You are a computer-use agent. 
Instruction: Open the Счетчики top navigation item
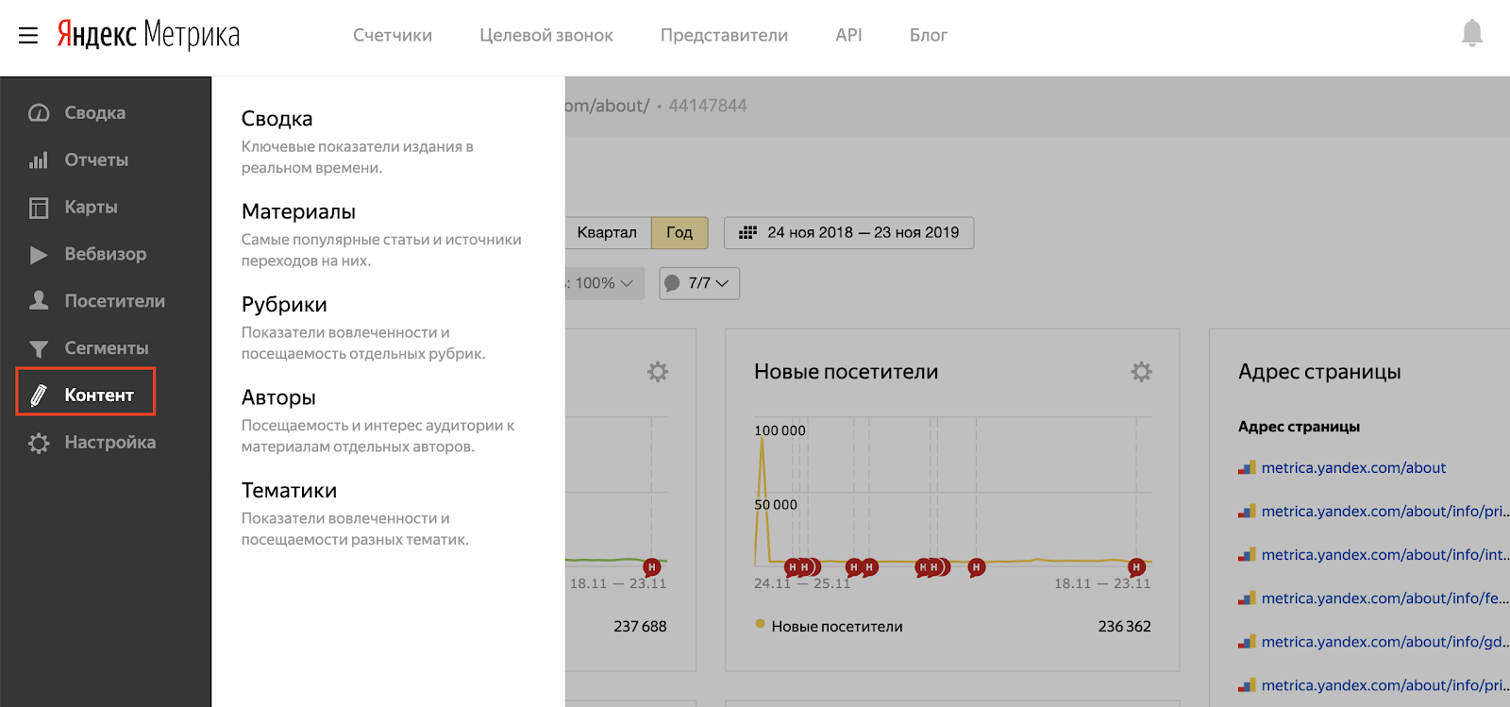click(x=393, y=36)
